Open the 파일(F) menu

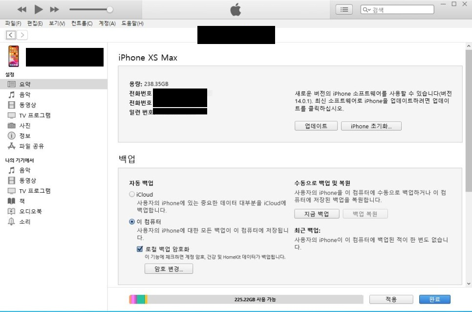[x=13, y=23]
